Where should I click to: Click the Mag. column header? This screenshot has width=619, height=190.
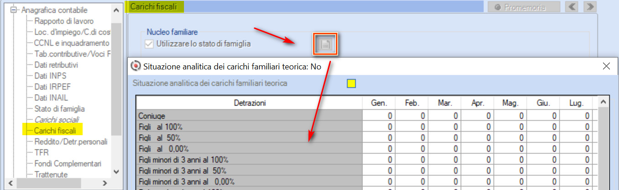(510, 103)
